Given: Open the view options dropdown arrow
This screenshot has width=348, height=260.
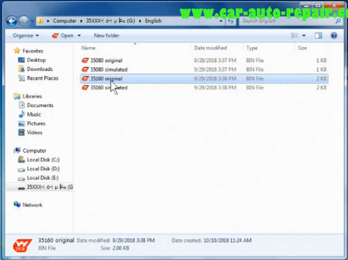Looking at the screenshot, I should [304, 36].
